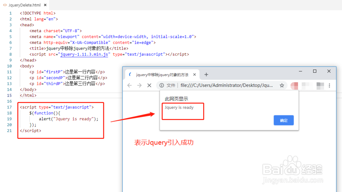The image size is (342, 192).
Task: Click the closing </body> tag line
Action: 28,90
